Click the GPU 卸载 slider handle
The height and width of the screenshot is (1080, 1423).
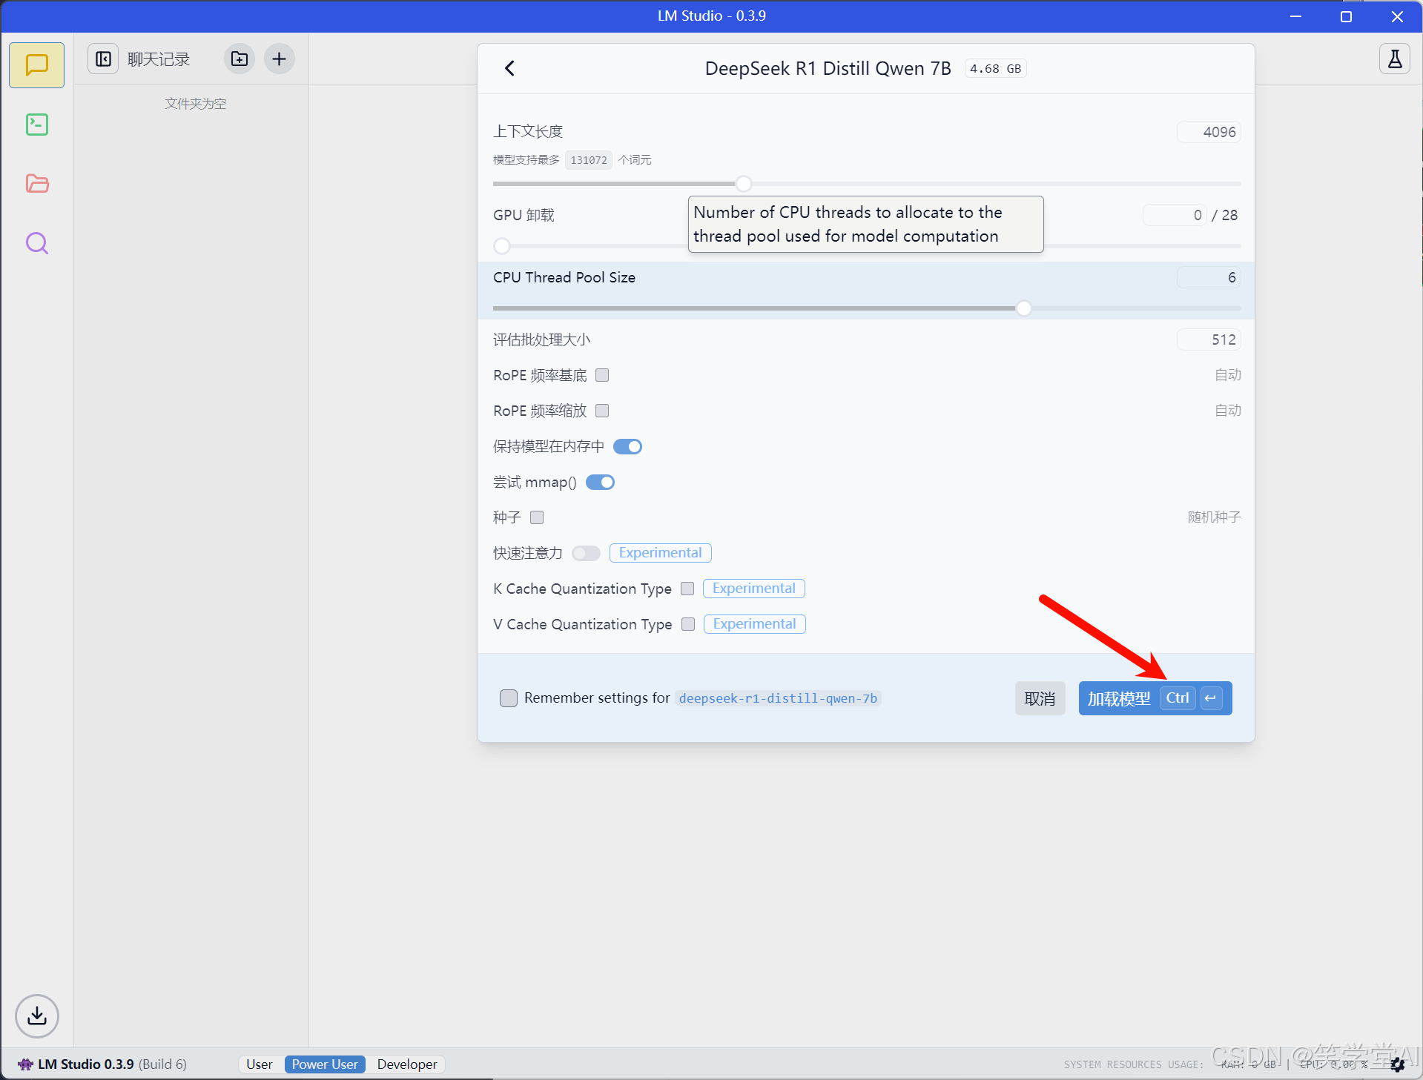502,246
